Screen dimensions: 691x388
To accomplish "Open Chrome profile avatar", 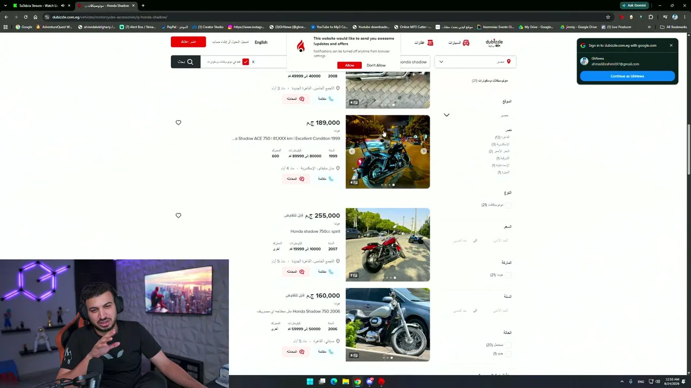I will tap(675, 17).
